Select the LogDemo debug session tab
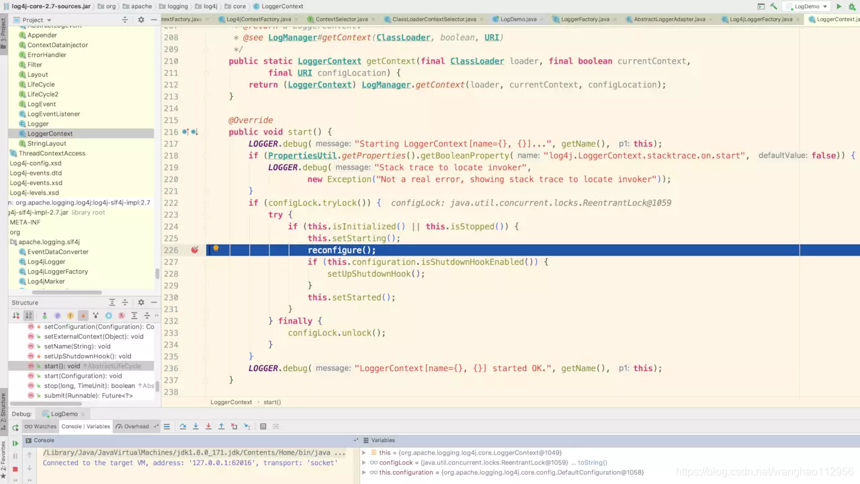 point(64,414)
